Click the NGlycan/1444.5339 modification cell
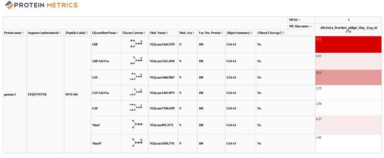 pos(162,44)
